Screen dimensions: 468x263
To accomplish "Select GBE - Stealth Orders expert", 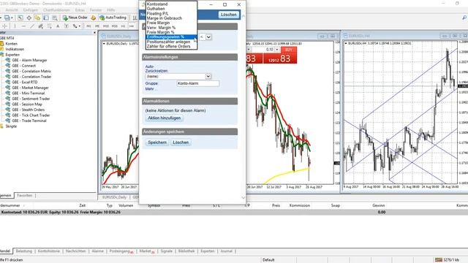I will click(x=29, y=110).
